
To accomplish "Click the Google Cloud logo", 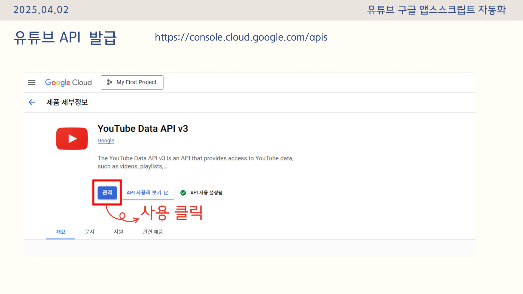I will point(68,82).
